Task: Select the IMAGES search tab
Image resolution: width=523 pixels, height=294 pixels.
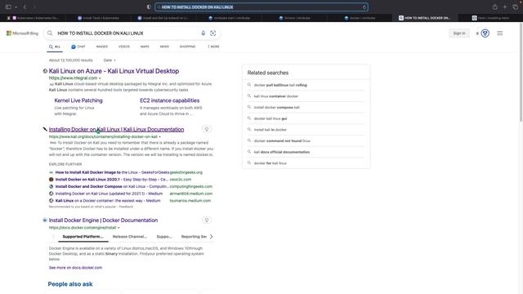Action: pyautogui.click(x=101, y=47)
